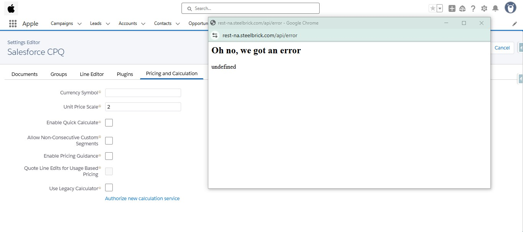Open the Setup gear icon

484,8
